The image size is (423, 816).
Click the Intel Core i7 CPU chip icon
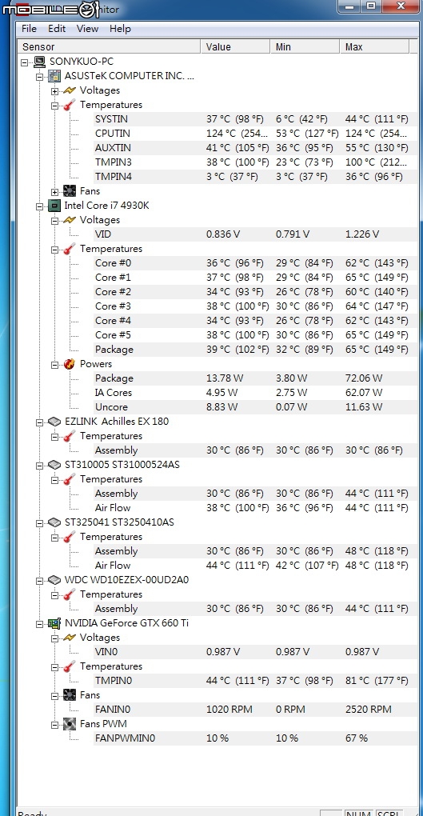coord(54,206)
